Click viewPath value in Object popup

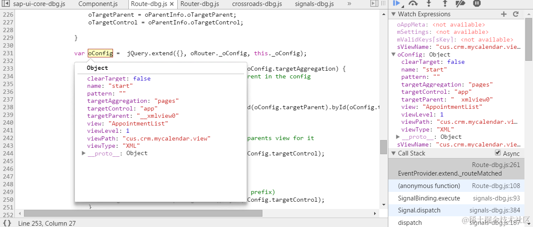tap(167, 138)
